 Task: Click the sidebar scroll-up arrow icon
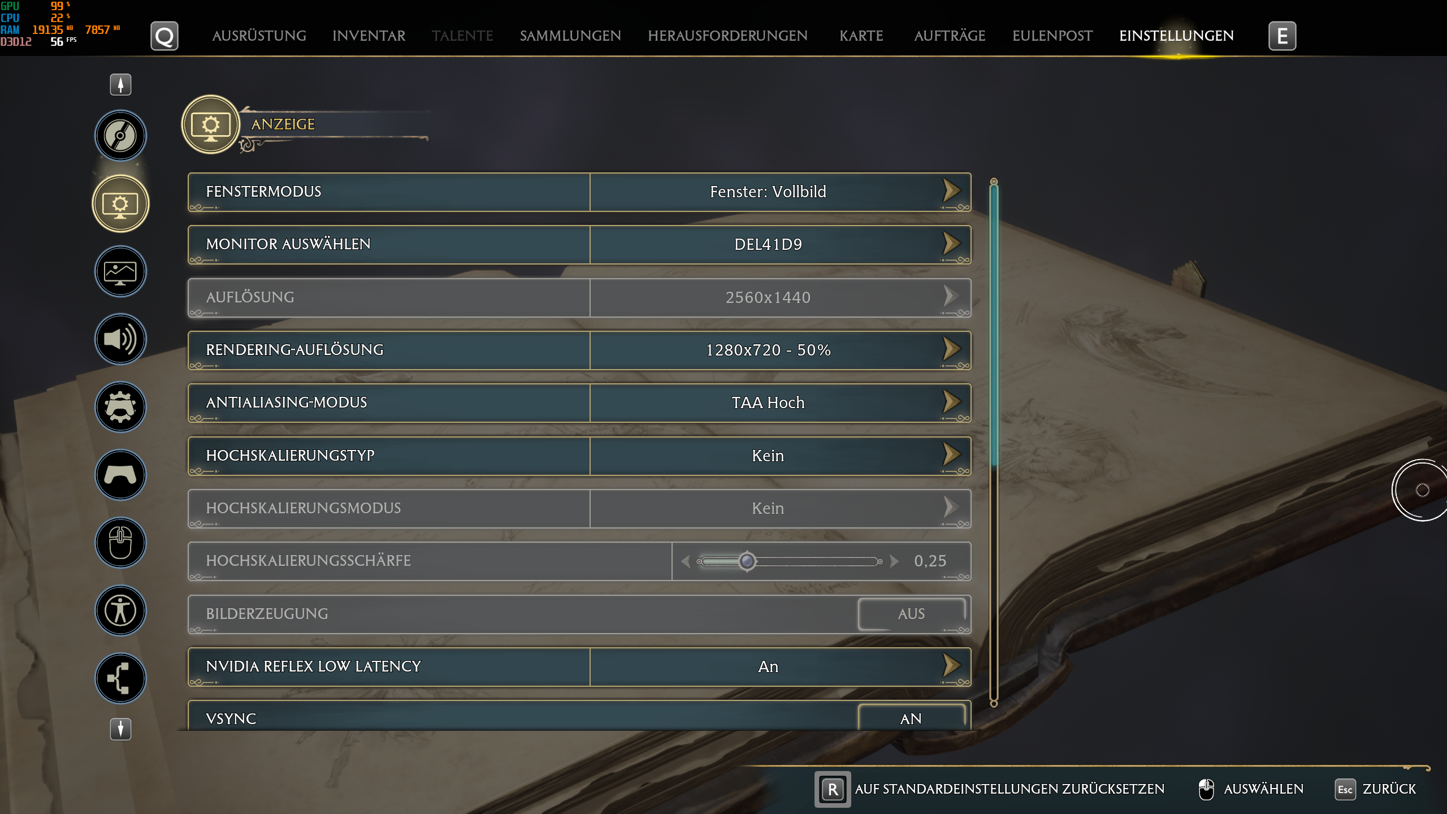coord(120,85)
